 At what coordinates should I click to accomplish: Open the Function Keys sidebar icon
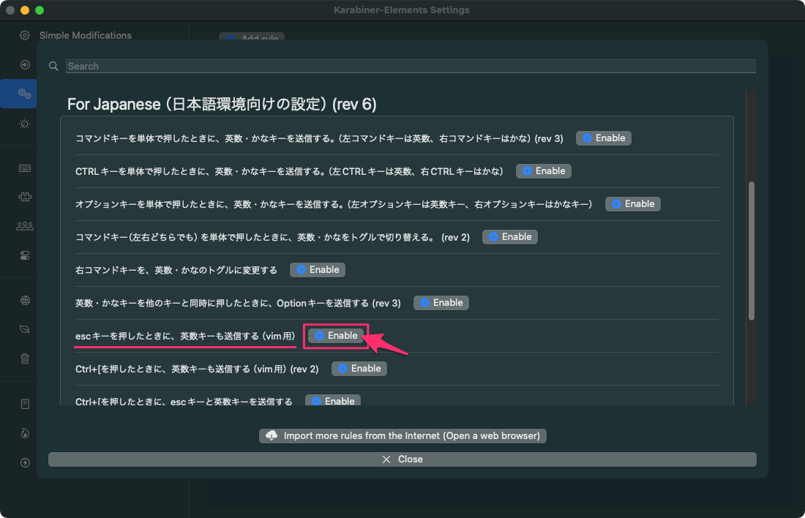click(x=25, y=64)
